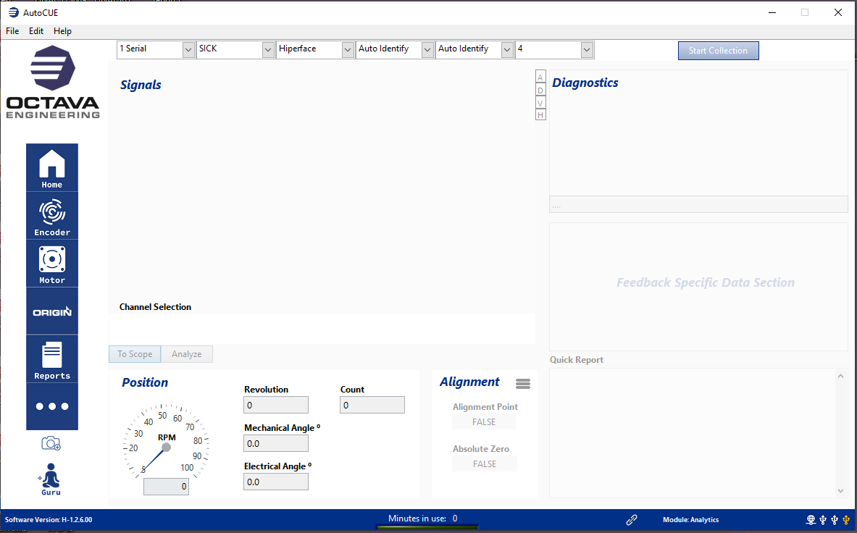Click the Quick Report scrollbar down arrow
This screenshot has width=857, height=533.
click(x=840, y=490)
